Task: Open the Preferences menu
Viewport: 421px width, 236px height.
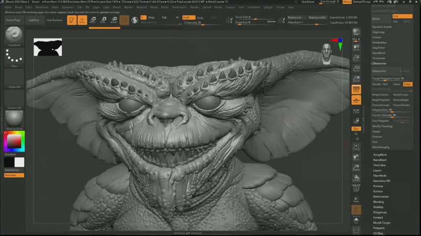Action: coord(179,7)
